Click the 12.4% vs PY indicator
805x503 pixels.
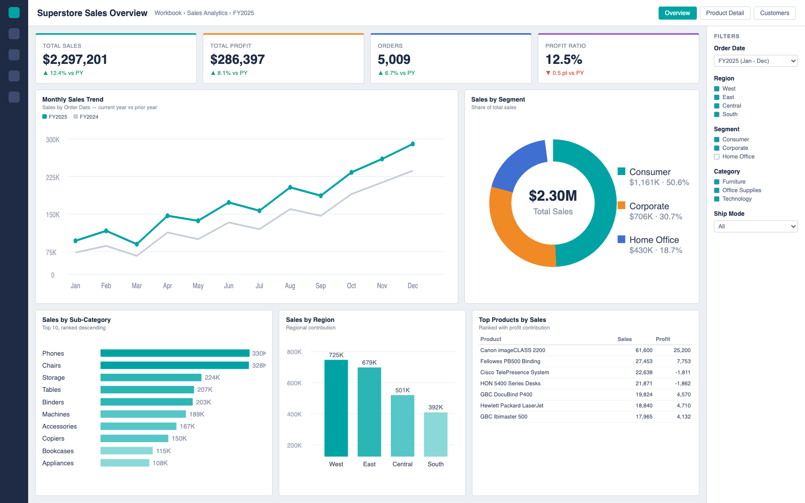[63, 73]
